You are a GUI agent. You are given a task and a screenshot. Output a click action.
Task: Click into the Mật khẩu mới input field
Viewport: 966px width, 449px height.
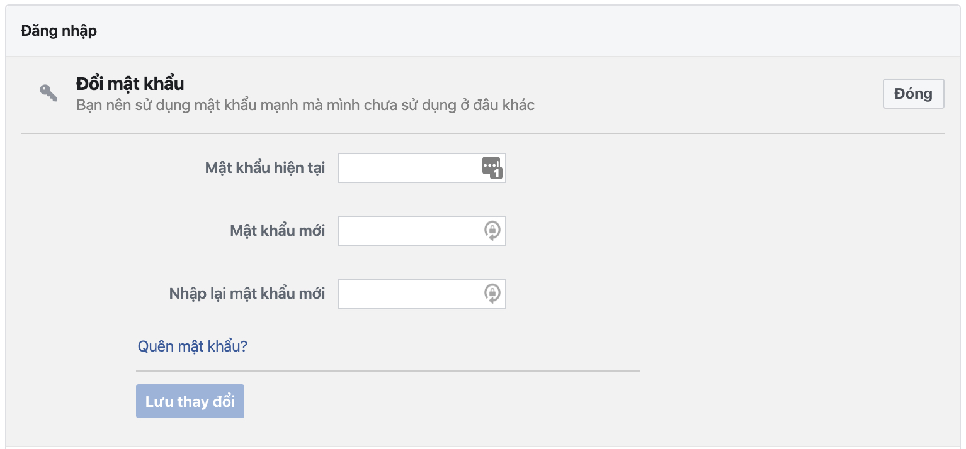pyautogui.click(x=409, y=231)
